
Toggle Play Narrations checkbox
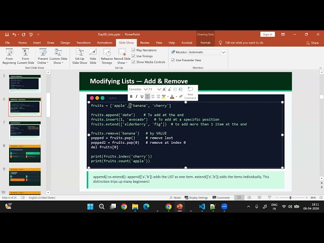tap(134, 50)
